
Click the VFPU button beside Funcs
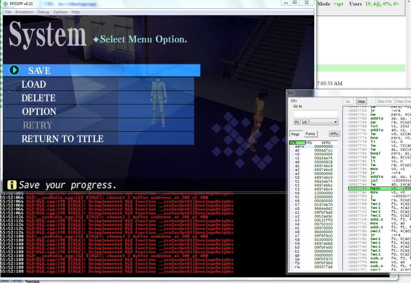click(334, 134)
